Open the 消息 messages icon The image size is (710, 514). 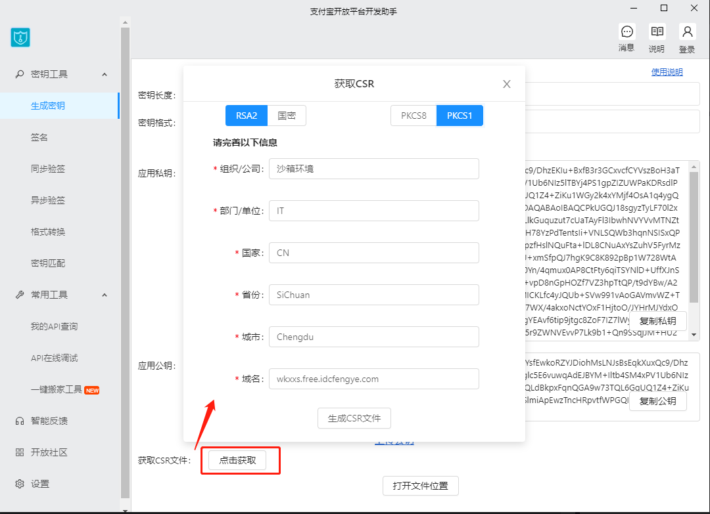click(x=627, y=32)
